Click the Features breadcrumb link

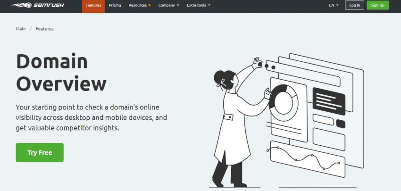click(x=44, y=29)
